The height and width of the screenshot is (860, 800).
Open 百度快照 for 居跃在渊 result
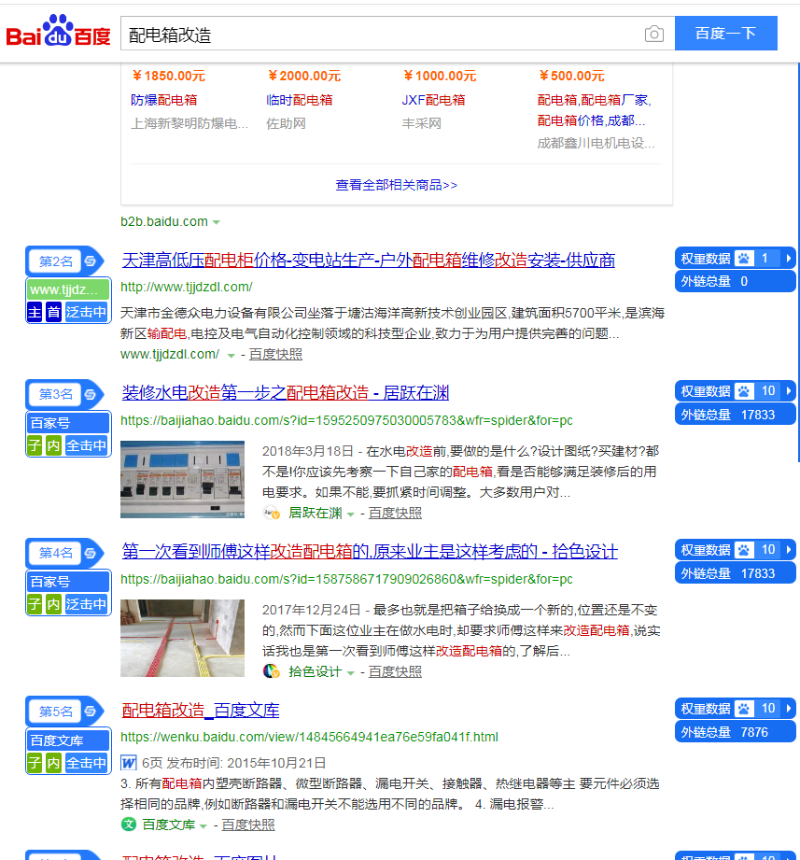[395, 513]
